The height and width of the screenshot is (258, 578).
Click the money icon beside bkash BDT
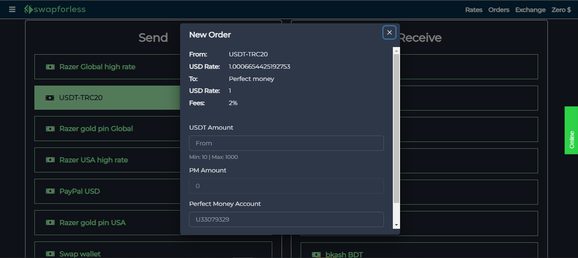316,255
